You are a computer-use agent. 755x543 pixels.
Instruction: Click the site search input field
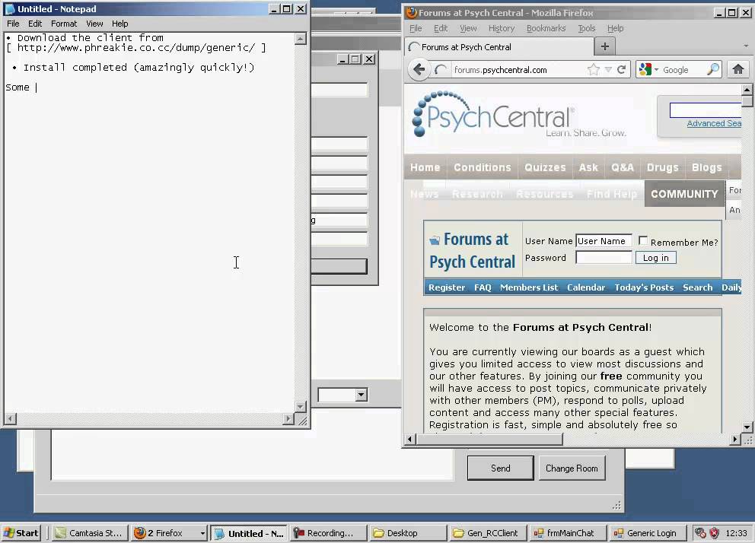706,110
